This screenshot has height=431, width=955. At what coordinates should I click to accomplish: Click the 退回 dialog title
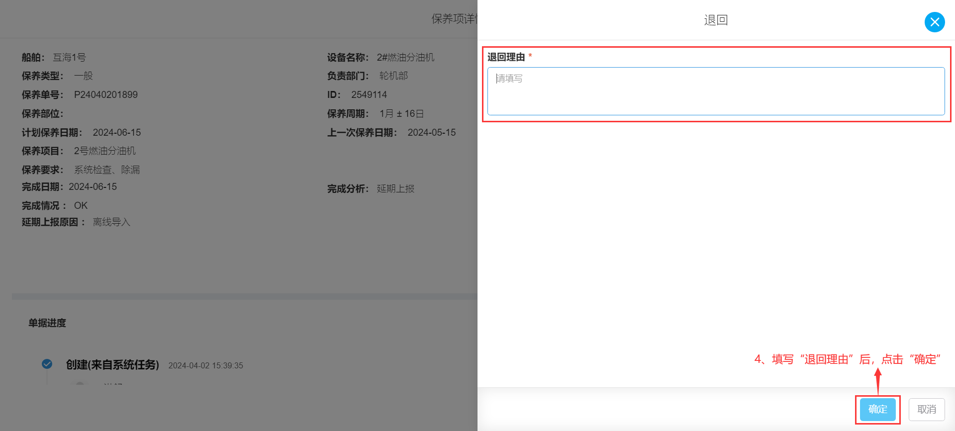pyautogui.click(x=716, y=20)
